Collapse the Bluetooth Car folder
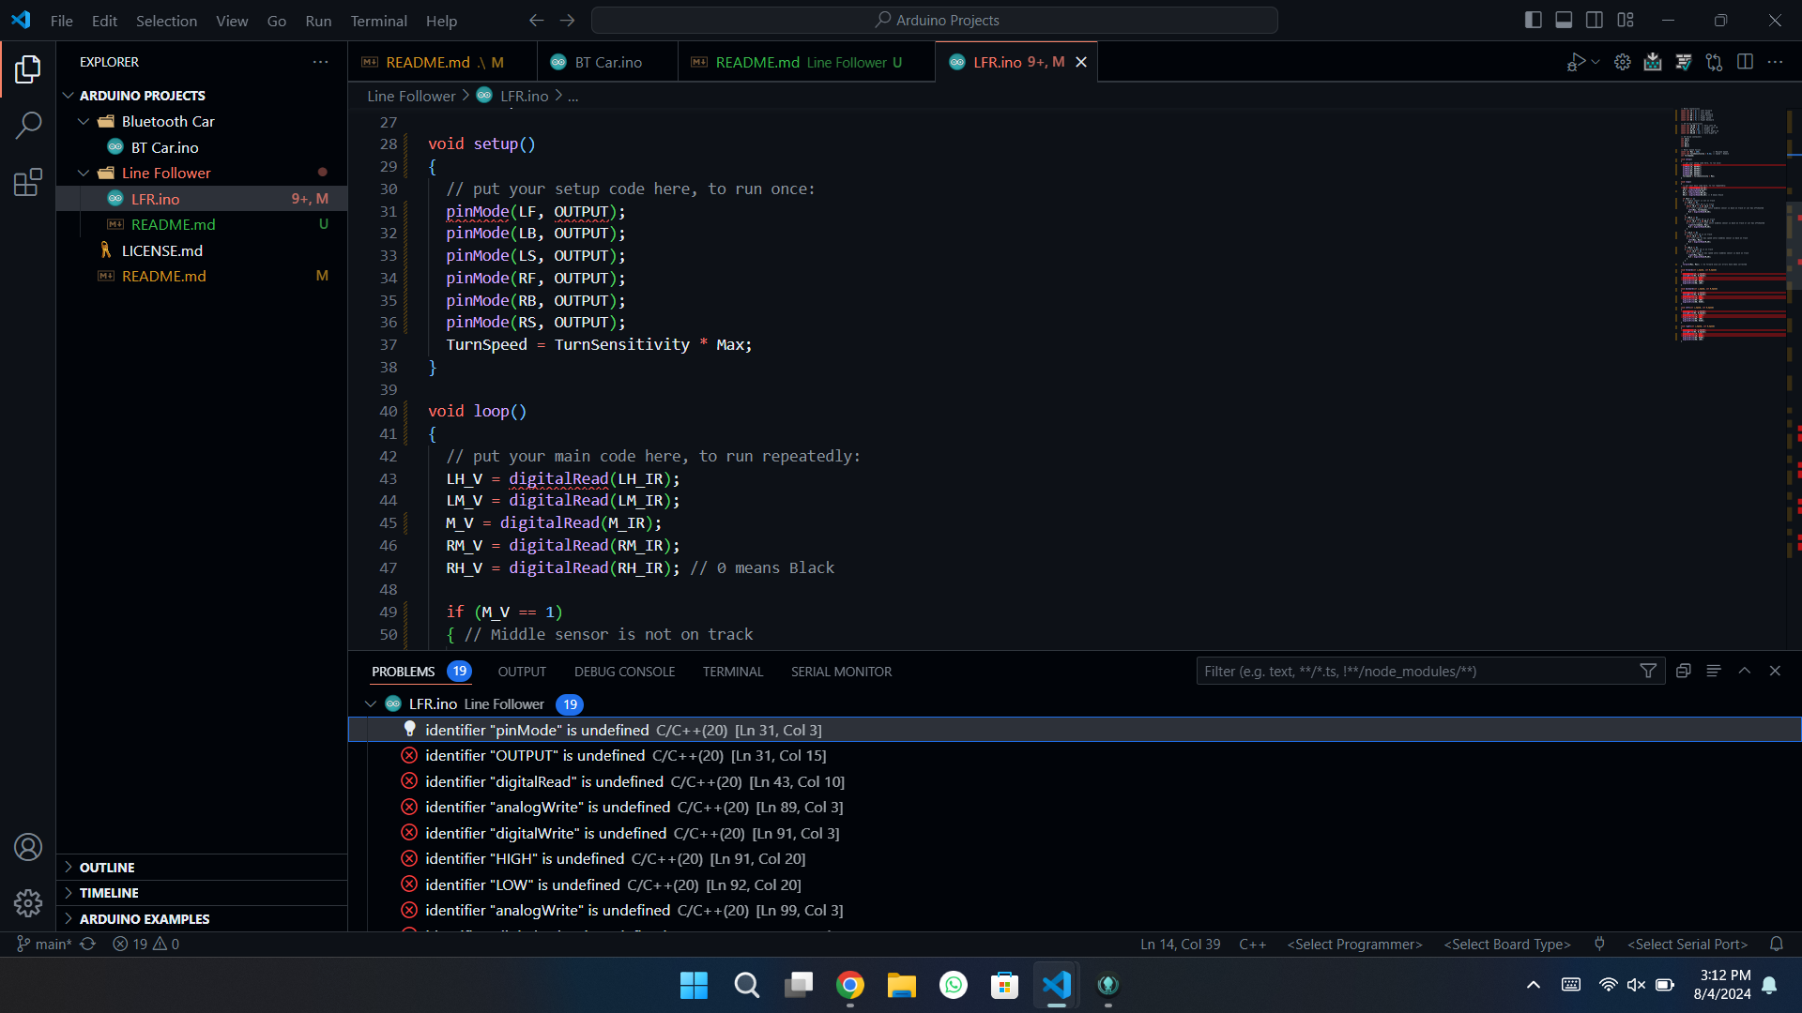This screenshot has width=1802, height=1013. pyautogui.click(x=84, y=121)
